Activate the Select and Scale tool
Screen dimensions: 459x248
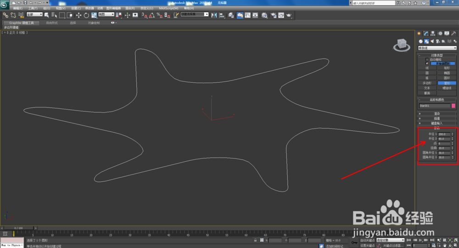(x=94, y=15)
